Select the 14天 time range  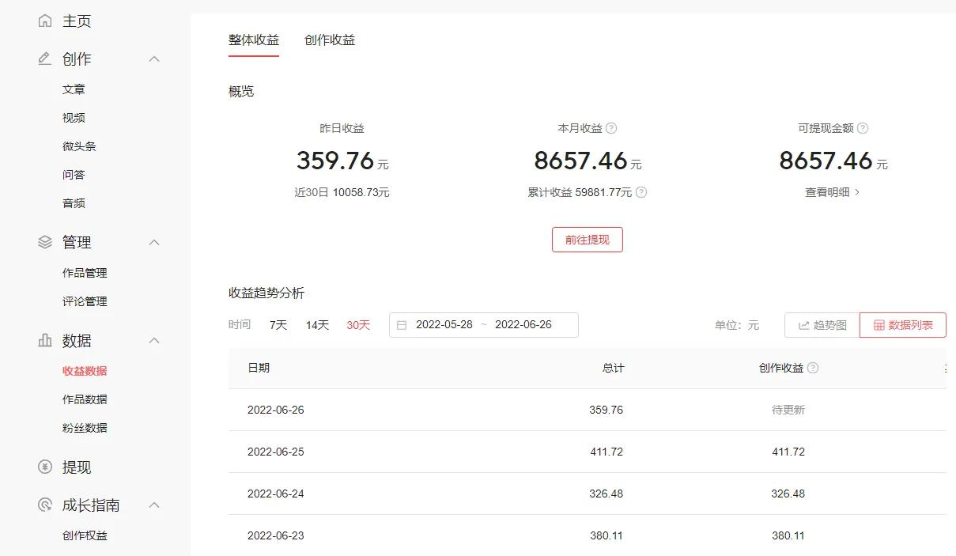tap(316, 324)
